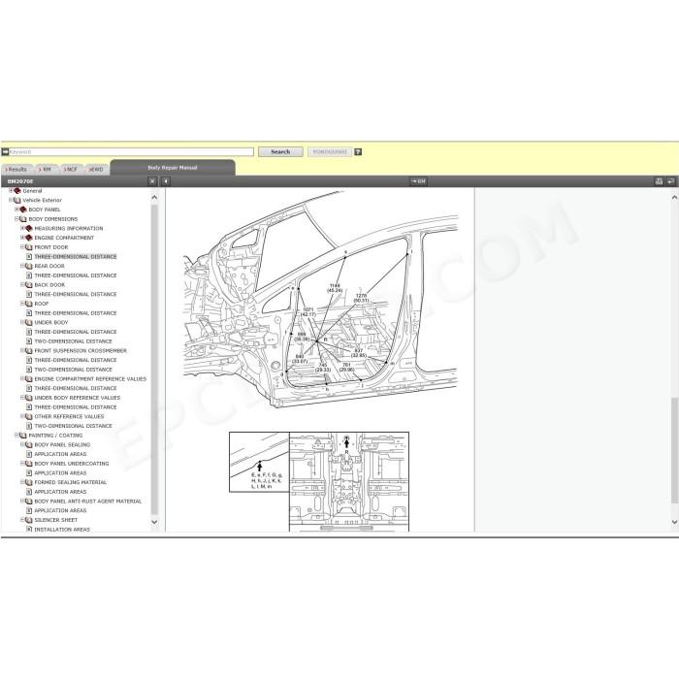Expand the General tree node

click(11, 190)
